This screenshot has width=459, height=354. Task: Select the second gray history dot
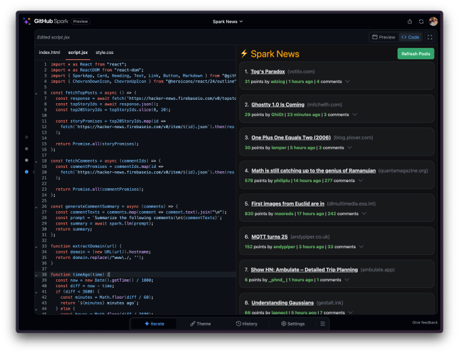(26, 149)
